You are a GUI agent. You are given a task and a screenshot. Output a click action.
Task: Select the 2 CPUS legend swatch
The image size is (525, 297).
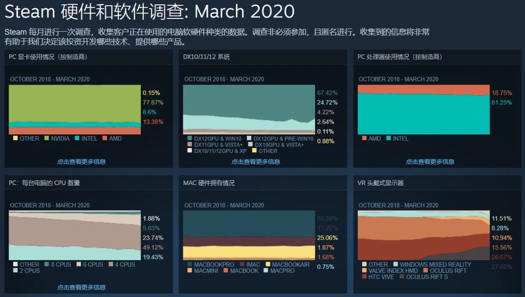pyautogui.click(x=16, y=270)
